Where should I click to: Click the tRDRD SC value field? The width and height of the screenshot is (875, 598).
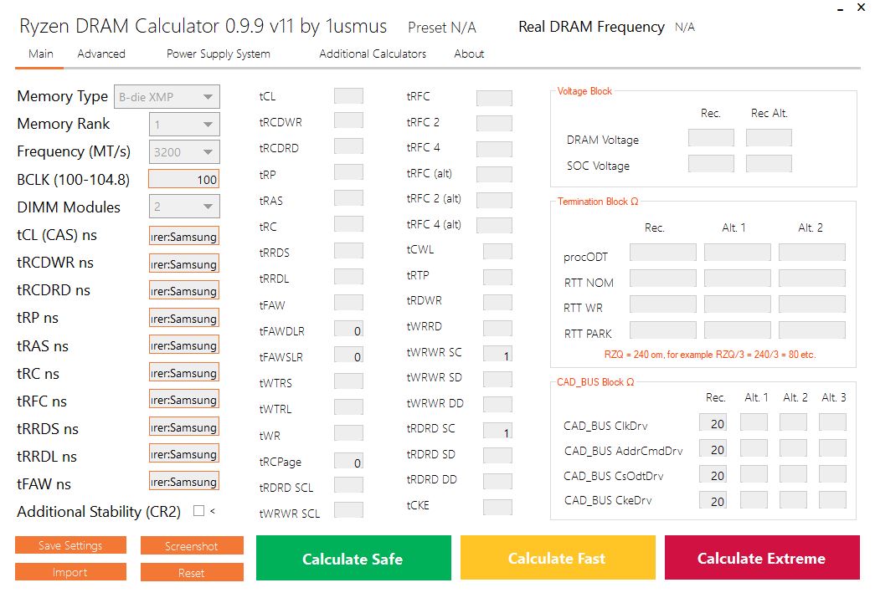point(497,432)
